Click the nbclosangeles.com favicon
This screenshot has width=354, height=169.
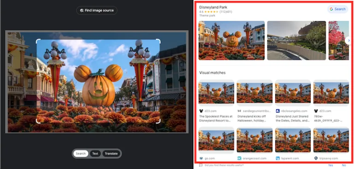point(277,111)
